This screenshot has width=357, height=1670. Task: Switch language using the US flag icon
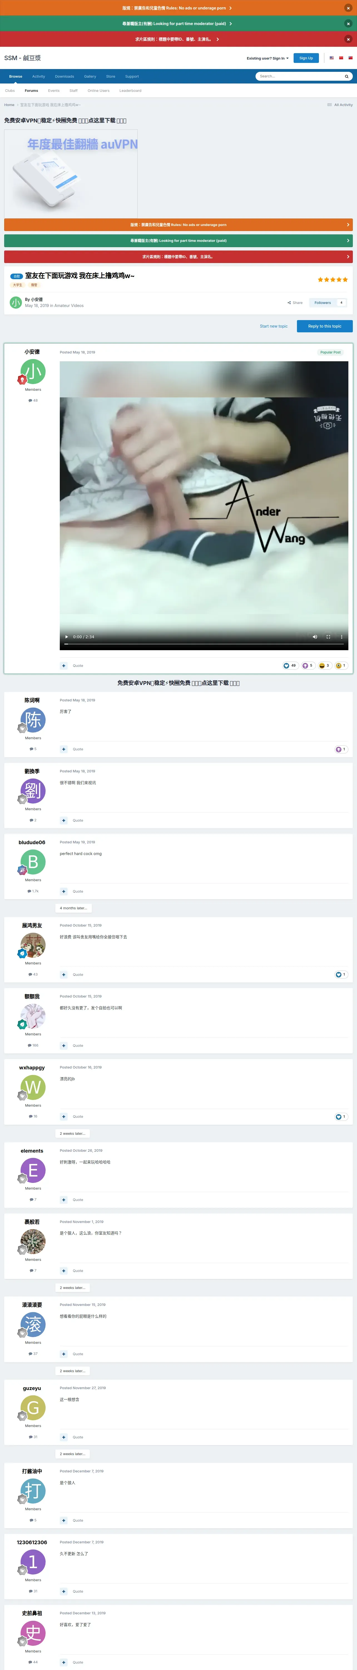332,58
